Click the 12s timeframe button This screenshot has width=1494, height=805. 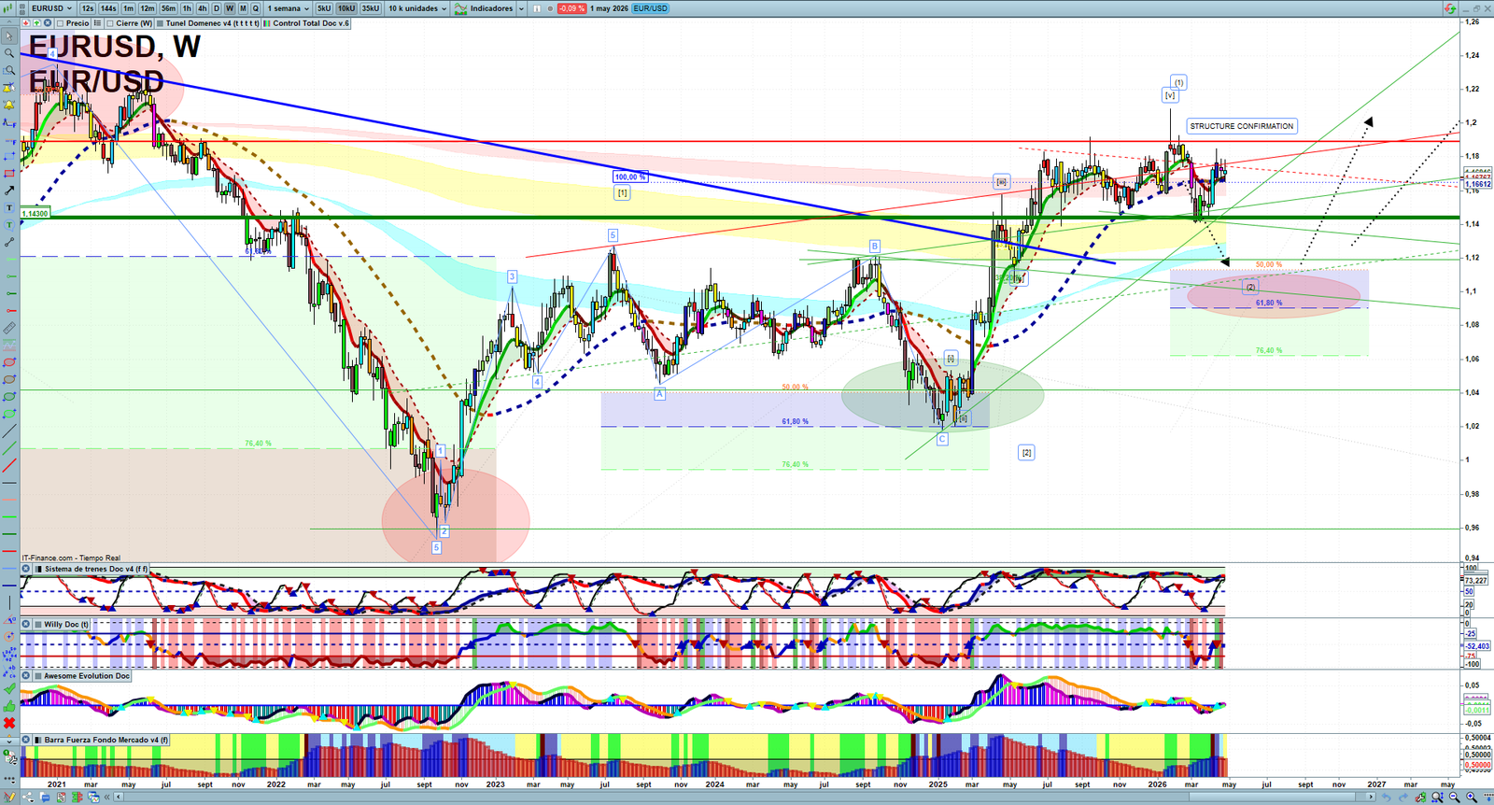(x=88, y=8)
